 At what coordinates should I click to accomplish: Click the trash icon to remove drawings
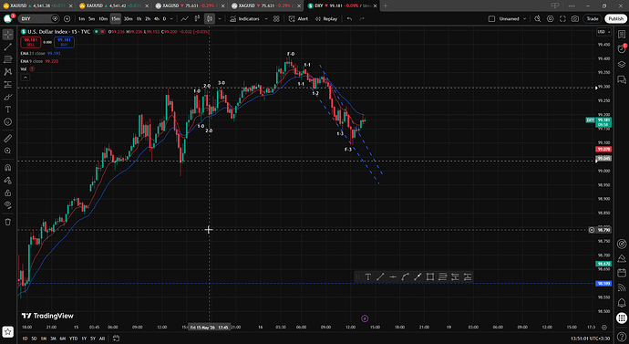click(7, 222)
